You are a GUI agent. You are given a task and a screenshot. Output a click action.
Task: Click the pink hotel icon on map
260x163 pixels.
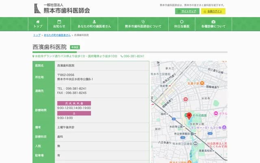[215, 114]
